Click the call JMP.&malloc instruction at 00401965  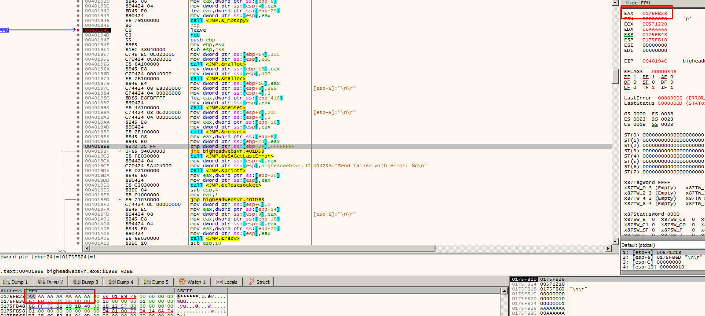click(x=218, y=64)
